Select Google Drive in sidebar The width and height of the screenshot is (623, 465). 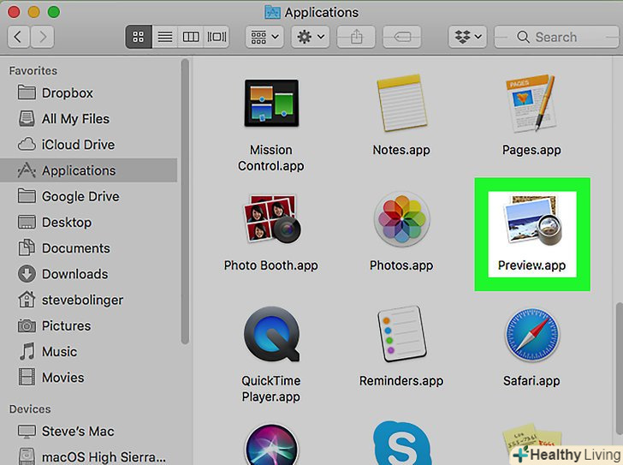89,196
